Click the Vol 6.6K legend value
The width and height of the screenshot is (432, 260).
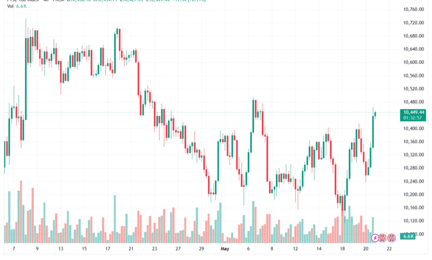[21, 6]
